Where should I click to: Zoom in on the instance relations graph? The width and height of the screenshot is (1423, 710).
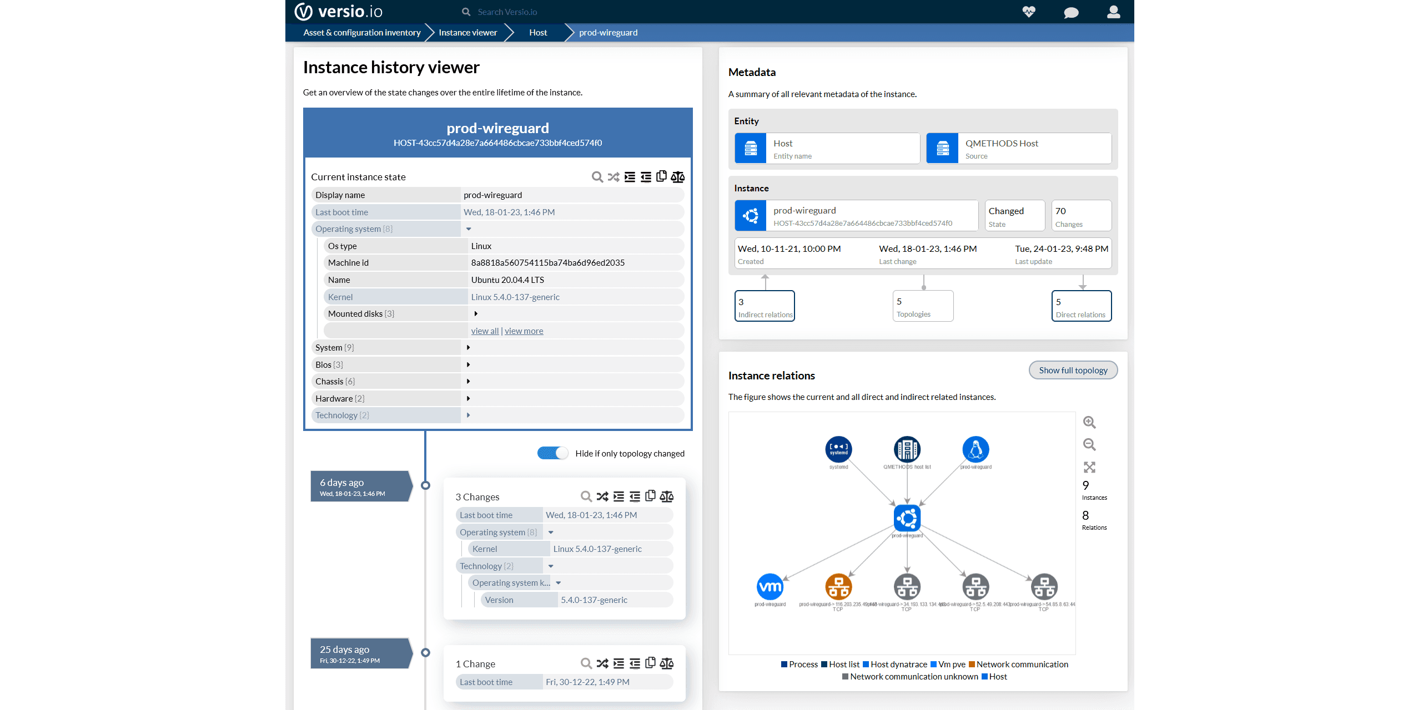[x=1089, y=422]
